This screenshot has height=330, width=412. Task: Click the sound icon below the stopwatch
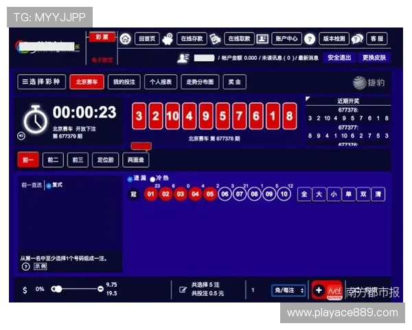(x=21, y=135)
